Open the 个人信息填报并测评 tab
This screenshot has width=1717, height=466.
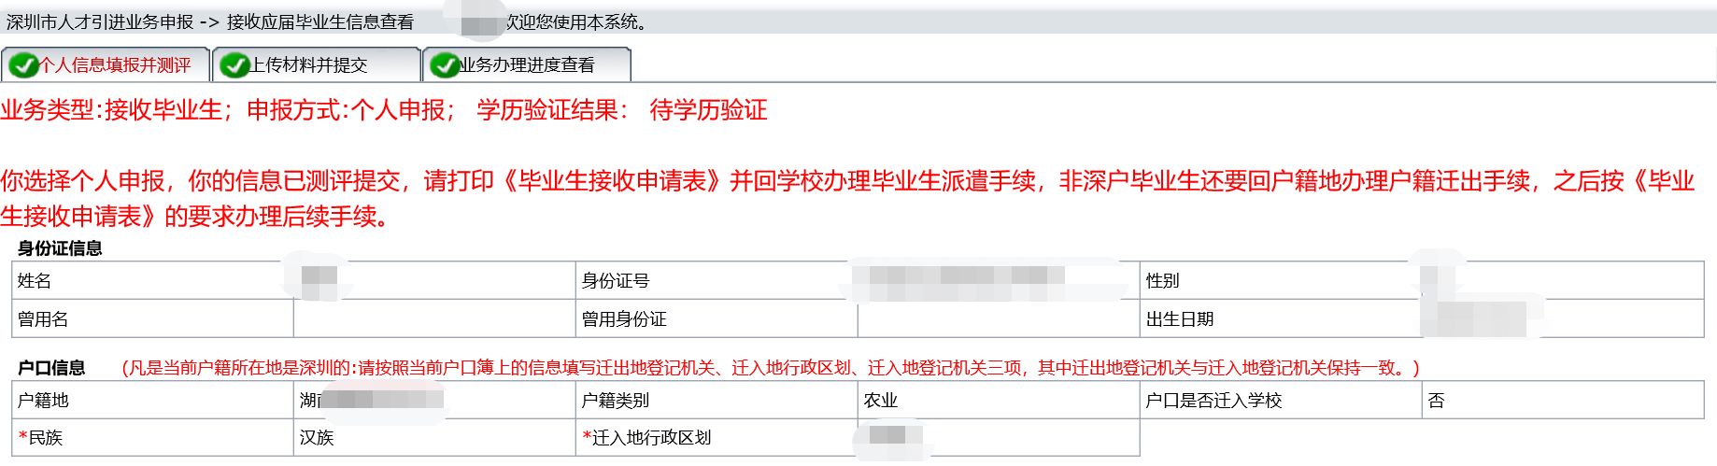coord(105,64)
